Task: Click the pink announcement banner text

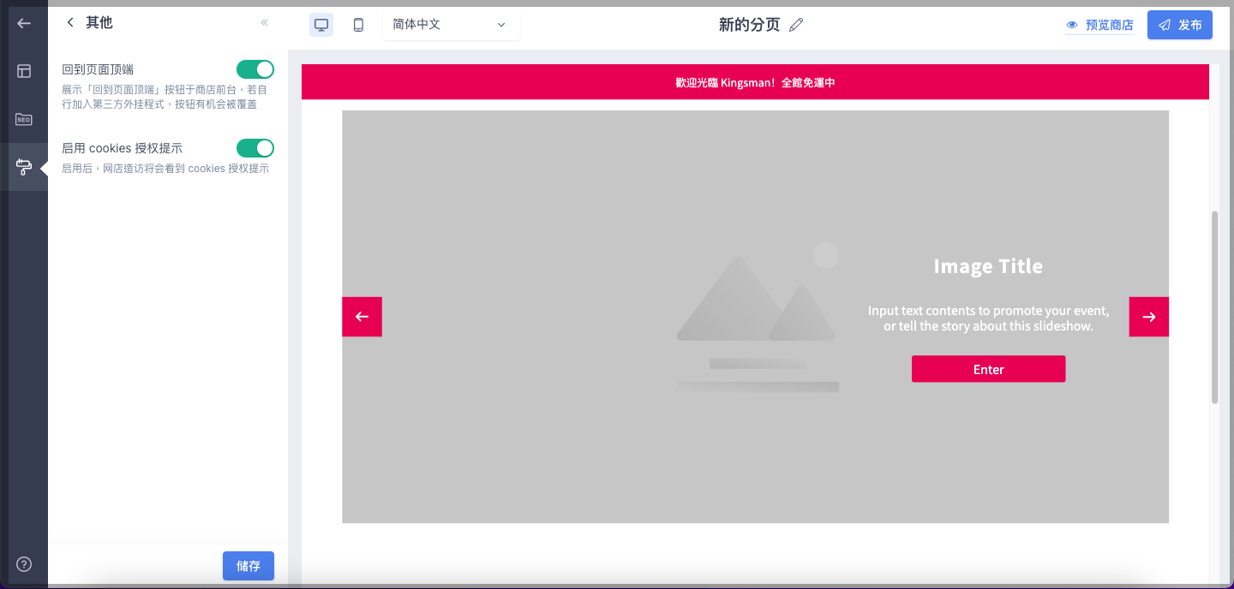Action: pyautogui.click(x=755, y=82)
